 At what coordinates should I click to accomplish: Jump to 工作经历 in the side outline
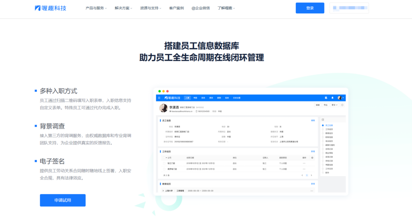pyautogui.click(x=329, y=130)
